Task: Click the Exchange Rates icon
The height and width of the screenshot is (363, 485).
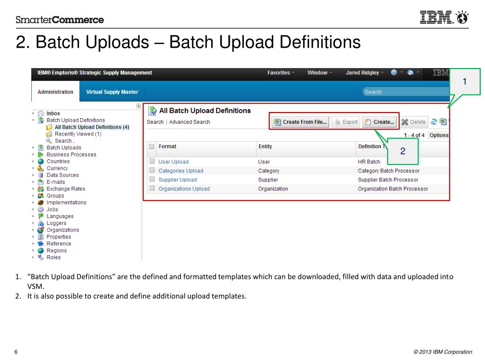Action: tap(41, 189)
